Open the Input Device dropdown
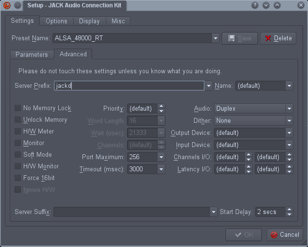The width and height of the screenshot is (308, 247). (289, 145)
